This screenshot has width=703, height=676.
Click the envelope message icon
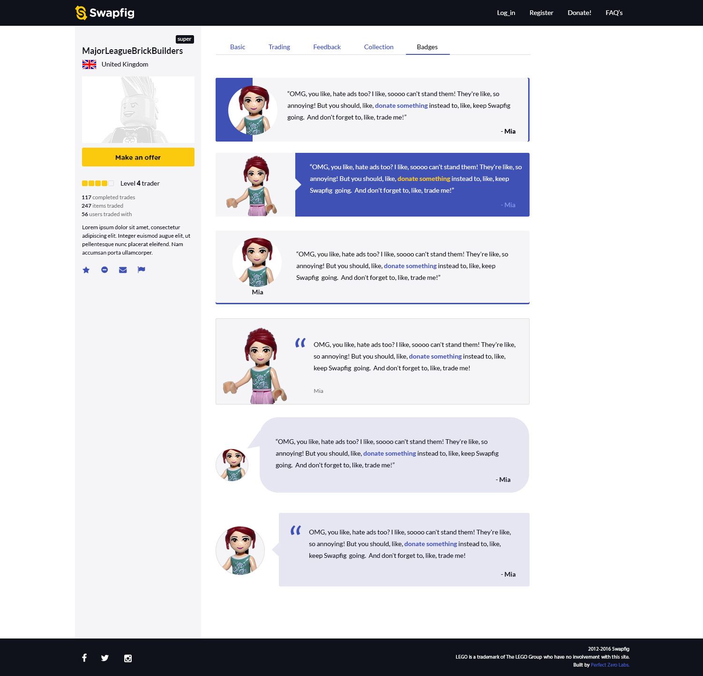pyautogui.click(x=123, y=270)
